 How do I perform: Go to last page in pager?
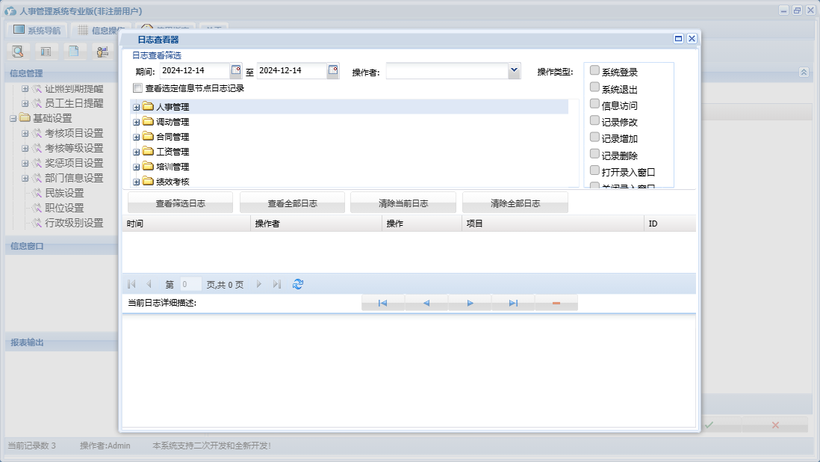click(x=276, y=284)
